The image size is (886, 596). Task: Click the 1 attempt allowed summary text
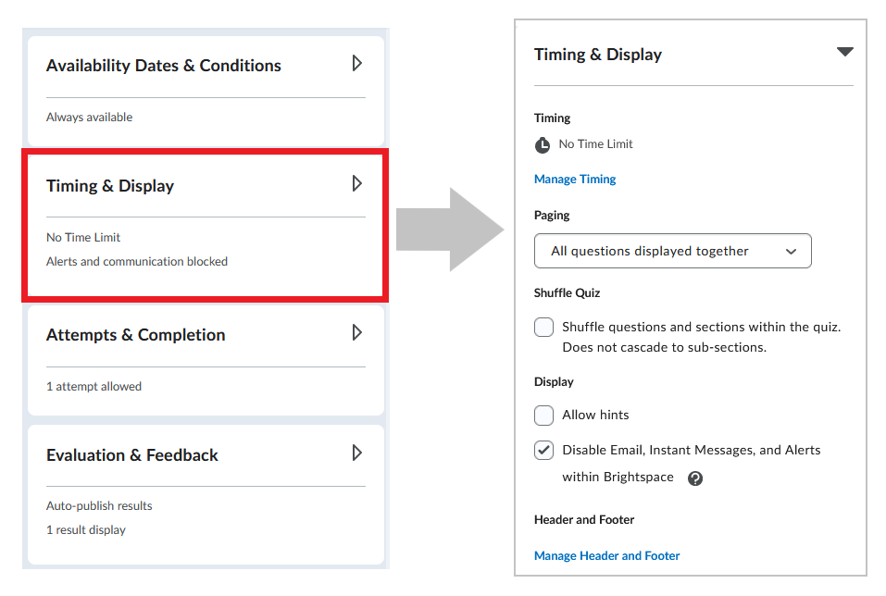click(94, 387)
